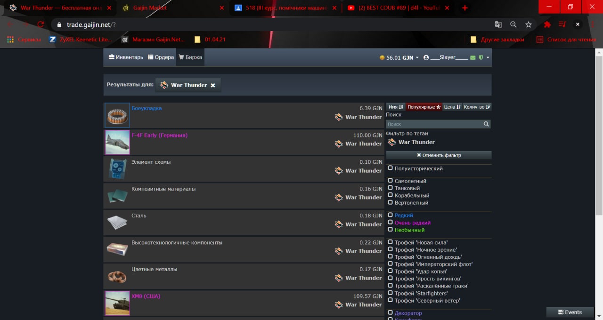Check the Трофей 'Ночное зрение' filter

390,249
